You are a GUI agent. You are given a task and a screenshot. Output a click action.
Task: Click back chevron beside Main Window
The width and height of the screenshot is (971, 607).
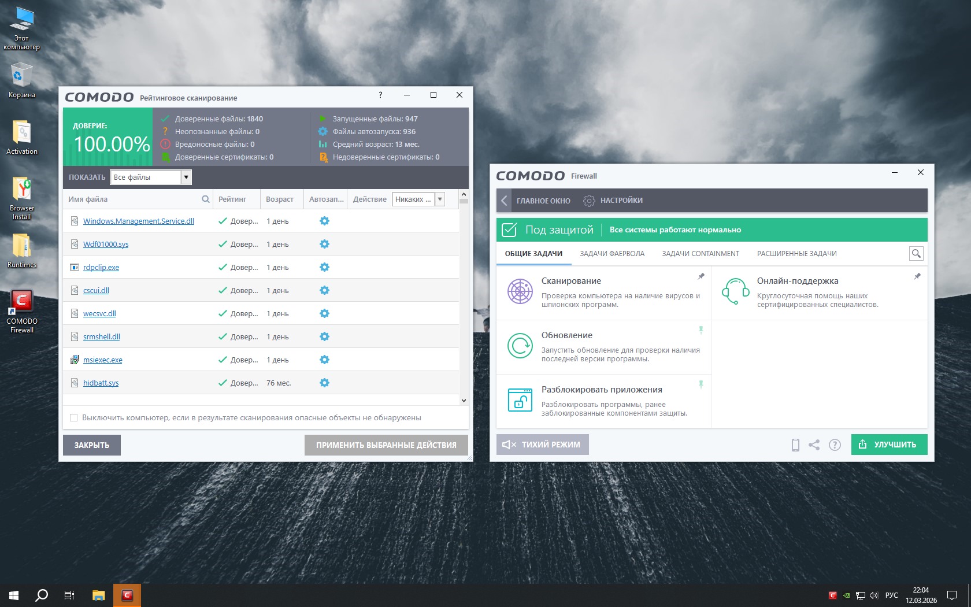click(504, 201)
